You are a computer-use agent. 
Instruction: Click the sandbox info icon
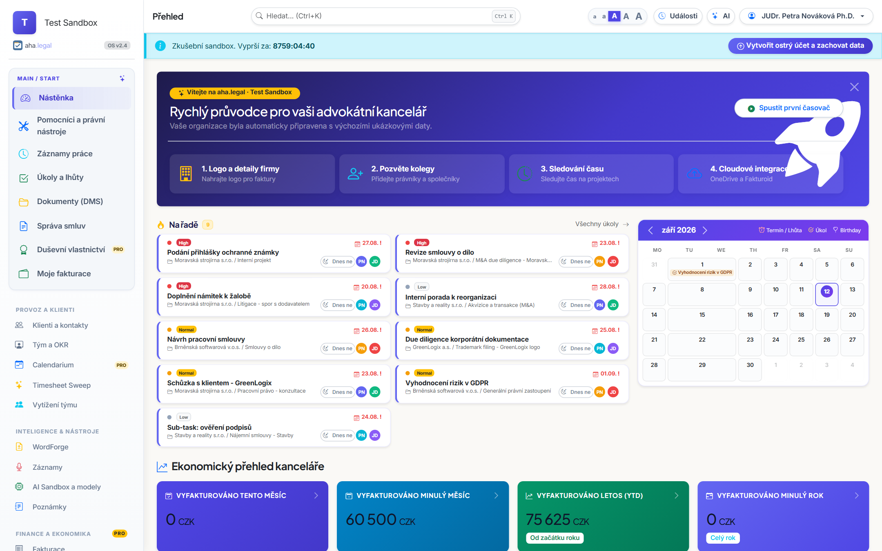pyautogui.click(x=160, y=46)
